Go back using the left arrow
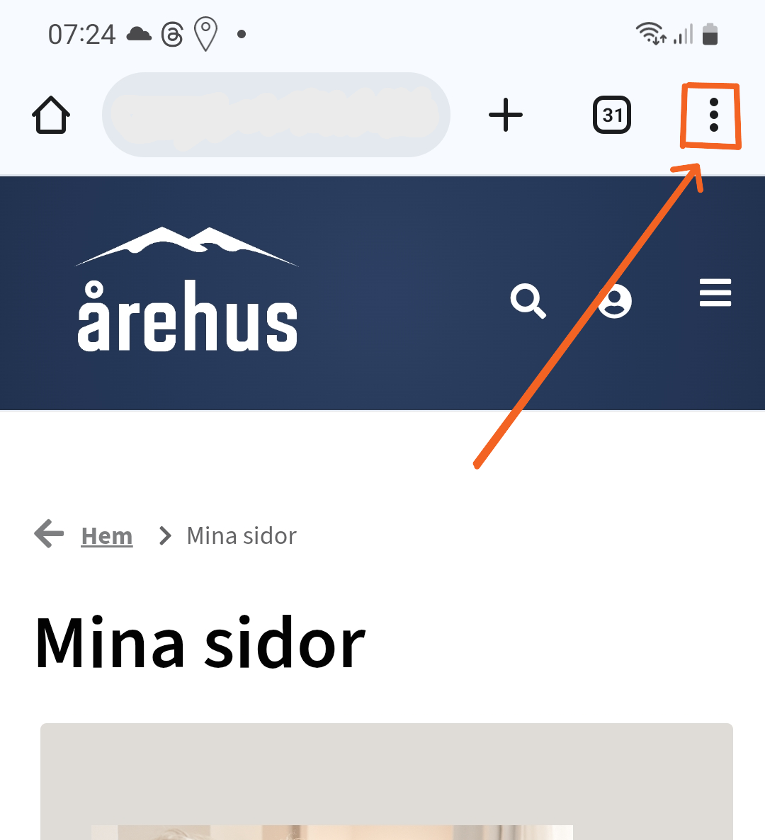 (49, 533)
